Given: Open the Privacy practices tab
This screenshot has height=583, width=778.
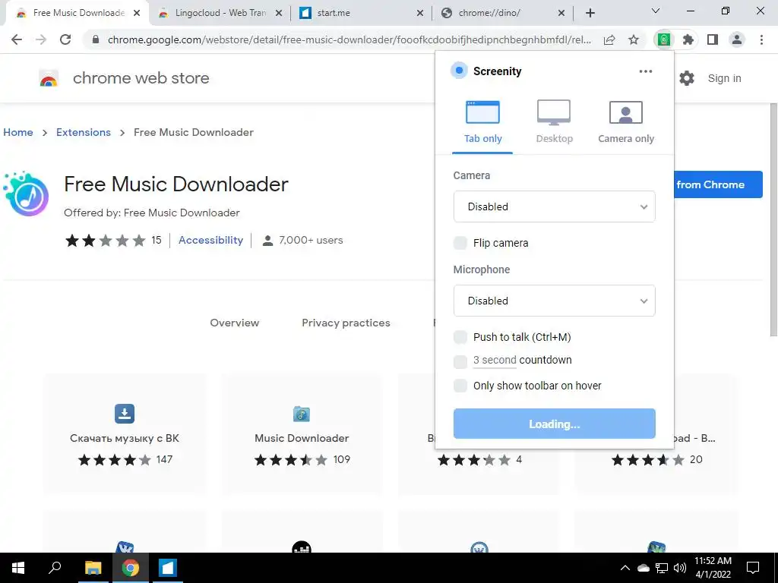Looking at the screenshot, I should (346, 323).
